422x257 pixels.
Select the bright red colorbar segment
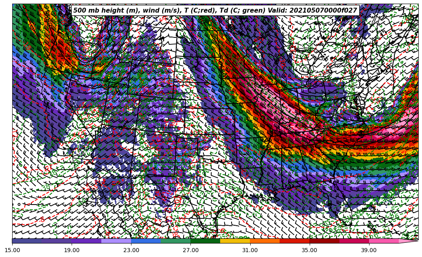click(x=295, y=241)
